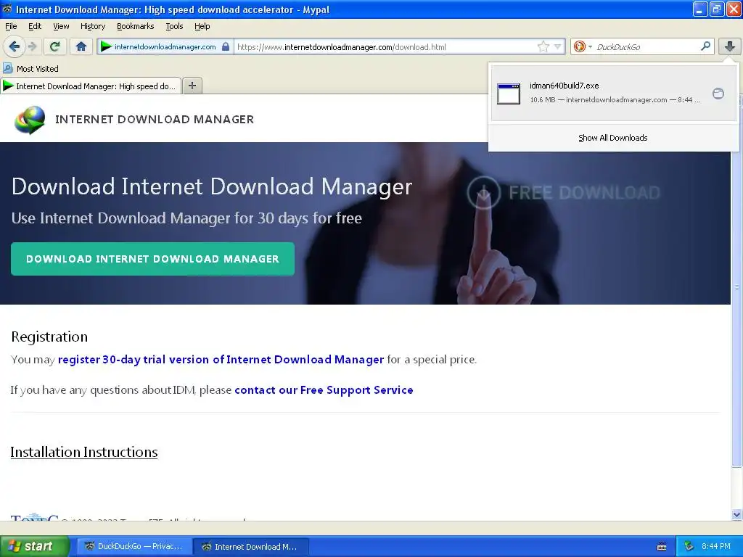Screen dimensions: 743x557
Task: Open contact our Free Support Service link
Action: (x=324, y=389)
